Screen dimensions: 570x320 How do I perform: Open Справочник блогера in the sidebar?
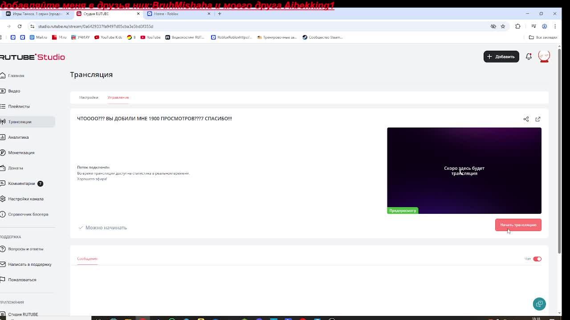[28, 214]
